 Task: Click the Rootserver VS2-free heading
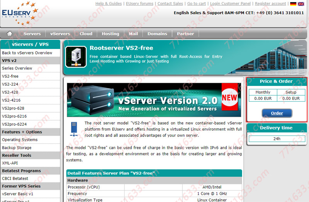[121, 48]
